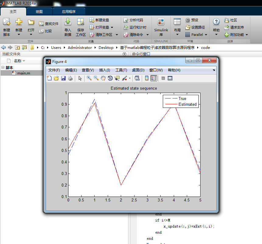
Task: Create a new figure in Figure 4 toolbar
Action: tap(49, 78)
